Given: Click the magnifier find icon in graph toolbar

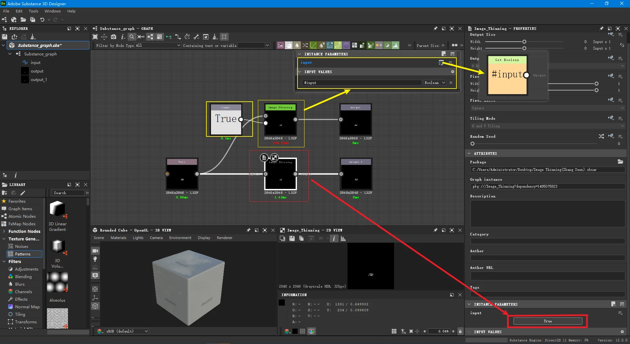Looking at the screenshot, I should coord(132,37).
